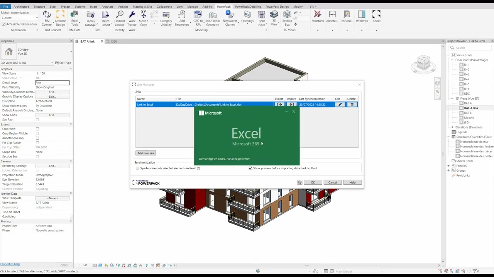This screenshot has width=494, height=277.
Task: Open the 3D View: BAT A link selector
Action: (x=27, y=63)
